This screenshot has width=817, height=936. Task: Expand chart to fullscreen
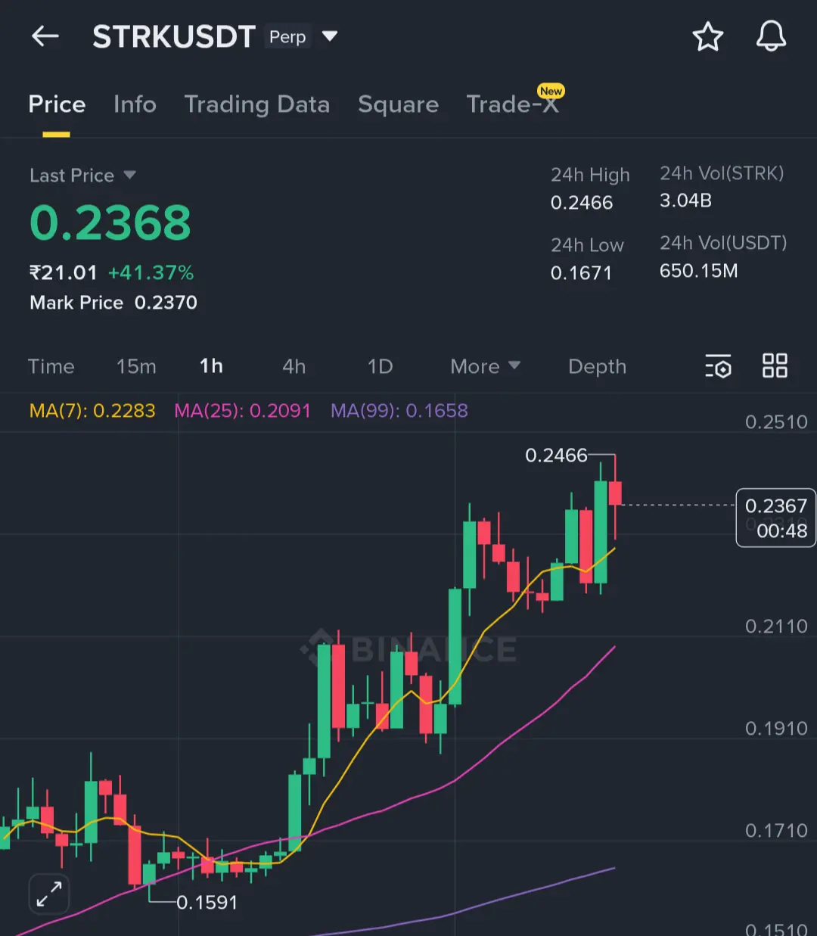[49, 894]
